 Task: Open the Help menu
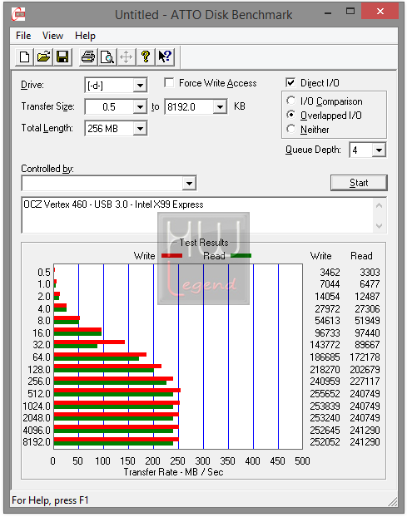[85, 36]
